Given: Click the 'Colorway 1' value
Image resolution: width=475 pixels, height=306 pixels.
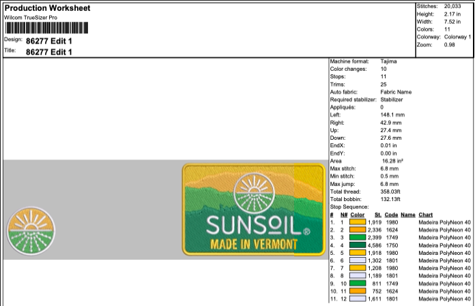Looking at the screenshot, I should (458, 37).
